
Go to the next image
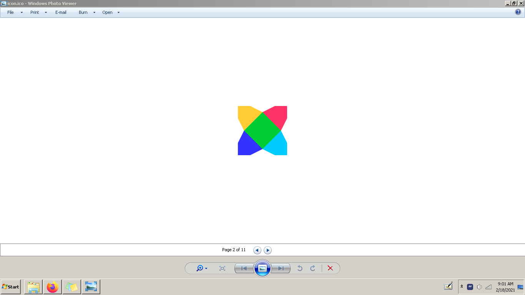click(x=281, y=268)
